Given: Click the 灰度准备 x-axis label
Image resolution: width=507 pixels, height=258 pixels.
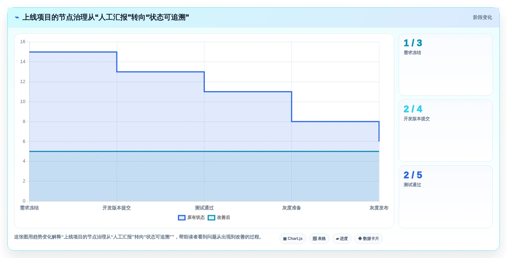Looking at the screenshot, I should click(x=292, y=208).
